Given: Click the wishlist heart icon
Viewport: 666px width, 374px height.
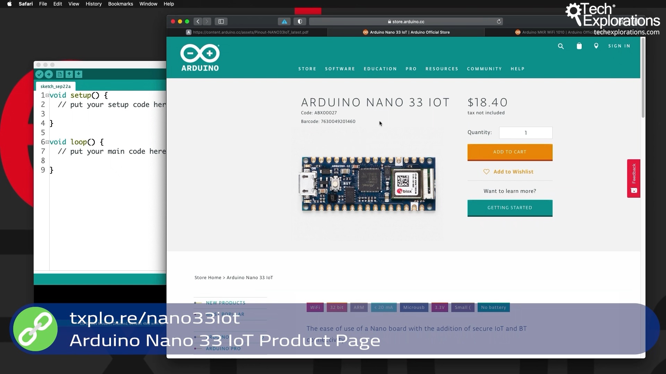Looking at the screenshot, I should tap(486, 172).
